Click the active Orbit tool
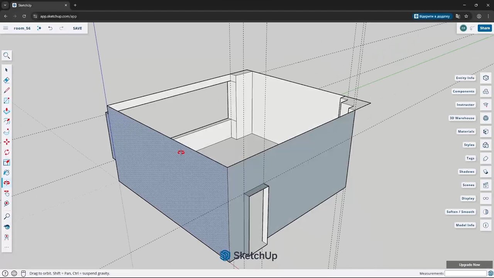494x278 pixels. (x=7, y=183)
